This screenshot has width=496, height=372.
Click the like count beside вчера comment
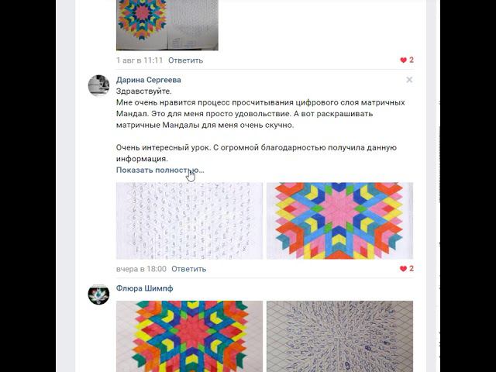click(412, 269)
